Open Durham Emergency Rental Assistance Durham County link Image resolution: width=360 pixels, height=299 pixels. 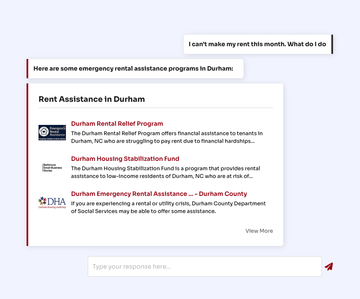159,194
